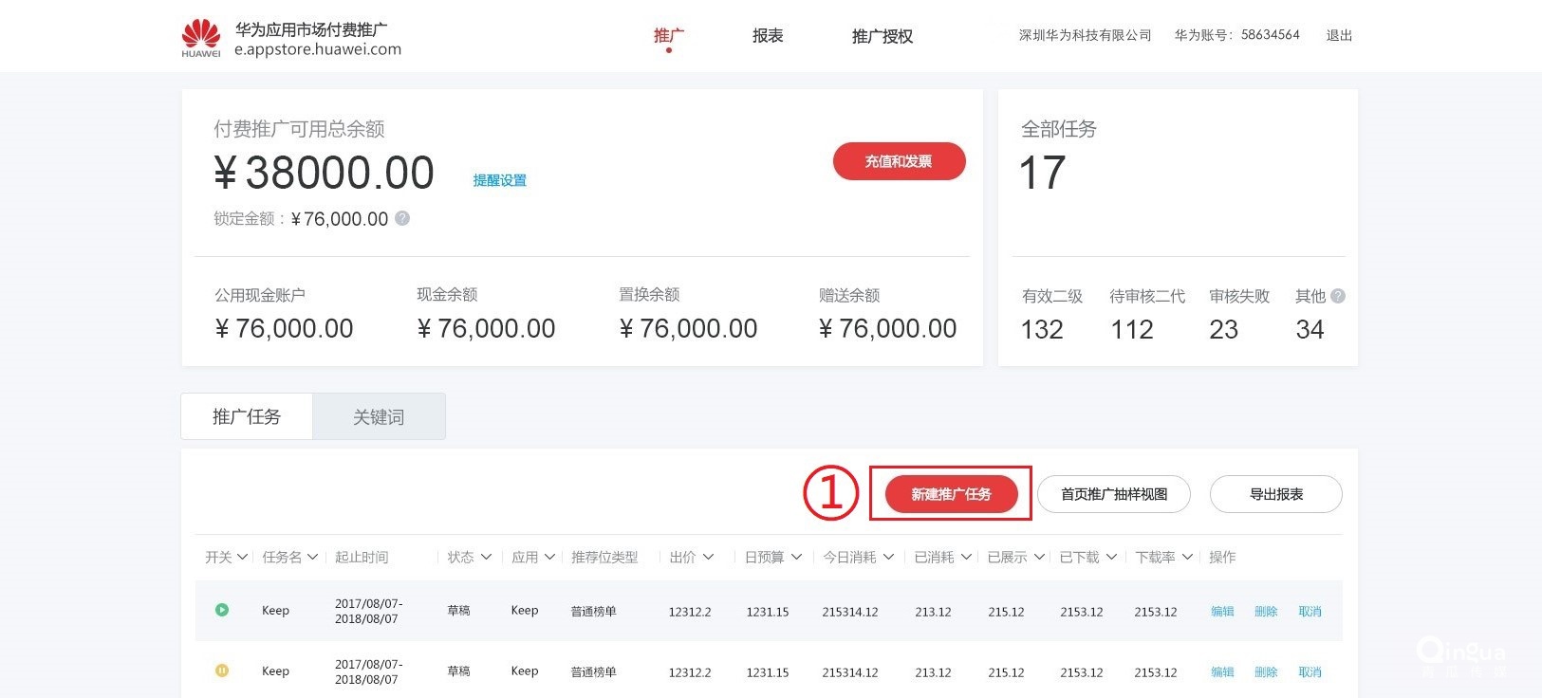Open 首页推广抽样视图
Screen dimensions: 1542x698
(x=1114, y=494)
